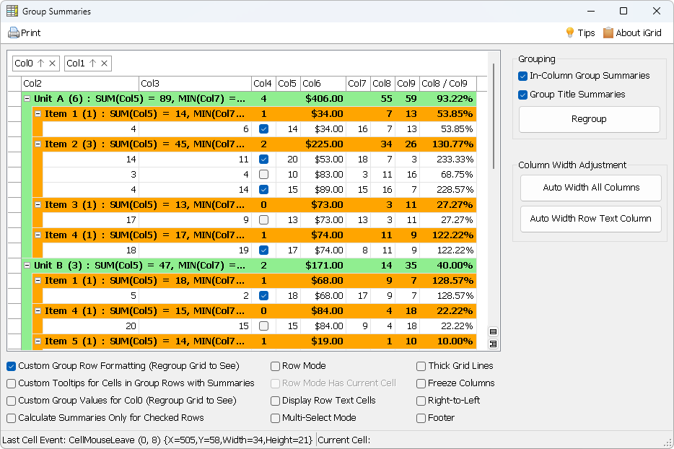Click the row-lines icon below the vertical scrollbar
The height and width of the screenshot is (449, 674).
(x=494, y=331)
